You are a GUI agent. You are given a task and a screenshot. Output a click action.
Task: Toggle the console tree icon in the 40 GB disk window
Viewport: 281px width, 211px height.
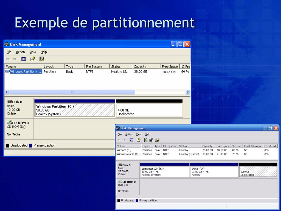pos(24,59)
